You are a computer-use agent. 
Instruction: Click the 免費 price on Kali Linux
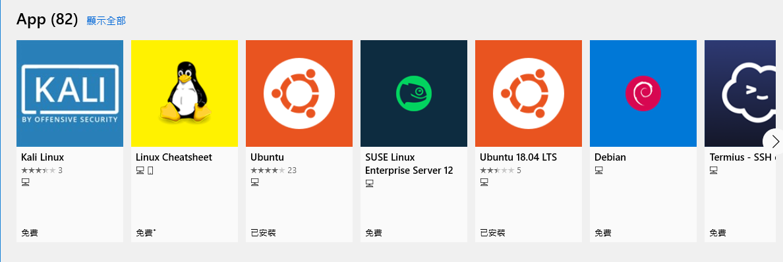click(x=30, y=232)
